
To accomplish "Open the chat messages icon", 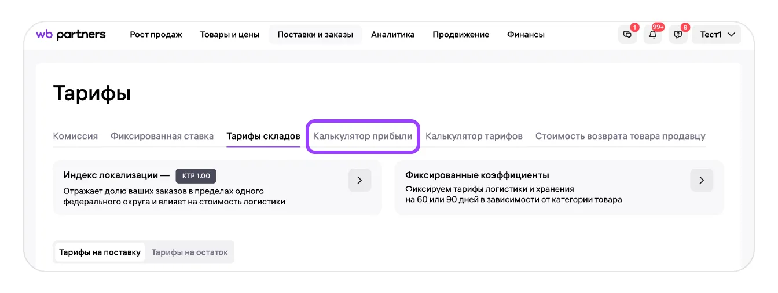I will click(x=627, y=35).
